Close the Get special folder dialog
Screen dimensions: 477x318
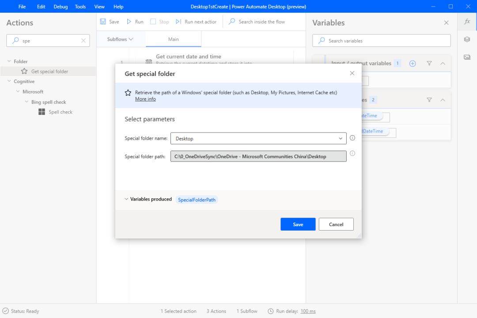352,73
